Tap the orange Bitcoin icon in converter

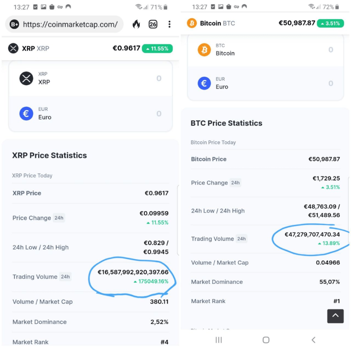[204, 50]
